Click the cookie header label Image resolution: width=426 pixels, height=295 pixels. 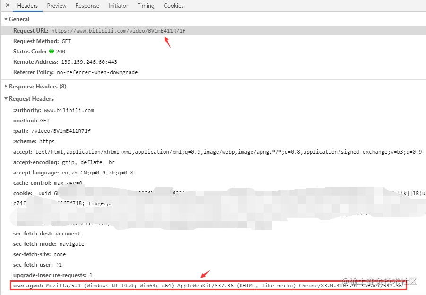(x=23, y=193)
